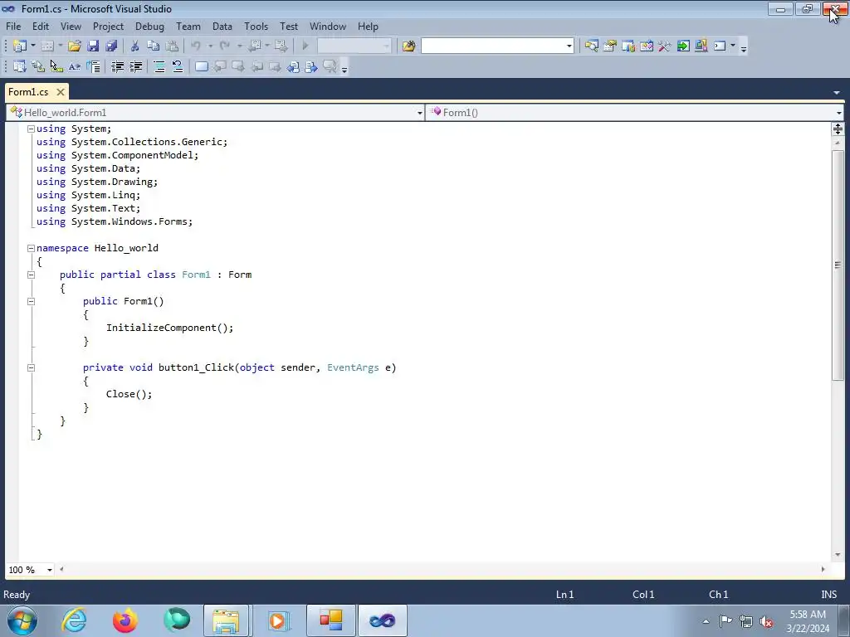Save Form1.cs using the floppy disk icon
Screen dimensions: 850x637
[93, 46]
